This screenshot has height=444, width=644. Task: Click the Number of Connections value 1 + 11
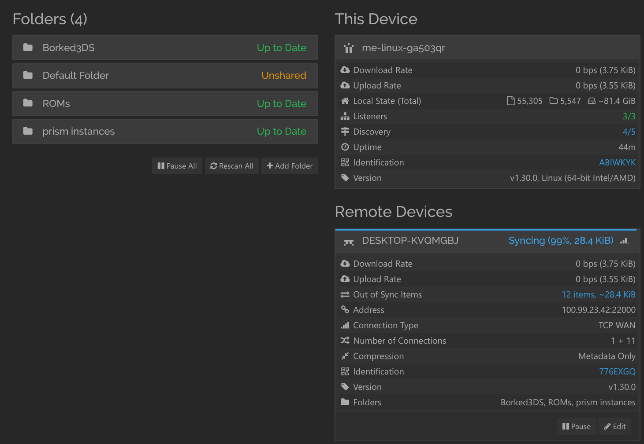click(623, 341)
